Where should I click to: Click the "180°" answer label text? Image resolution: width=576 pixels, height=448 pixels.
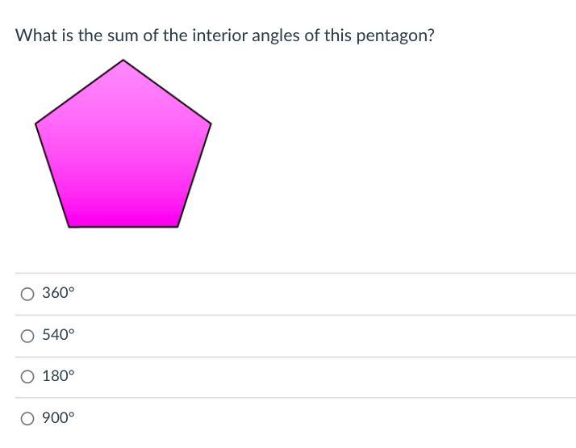[x=58, y=376]
